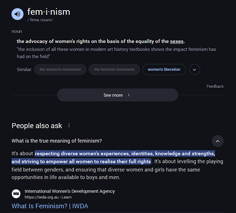Click the phonetic spelling under the headword
This screenshot has width=236, height=213.
40,20
